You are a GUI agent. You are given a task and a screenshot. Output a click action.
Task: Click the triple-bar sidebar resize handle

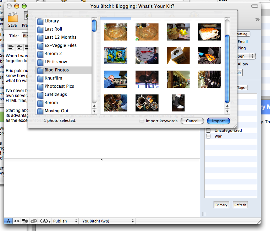coord(204,214)
